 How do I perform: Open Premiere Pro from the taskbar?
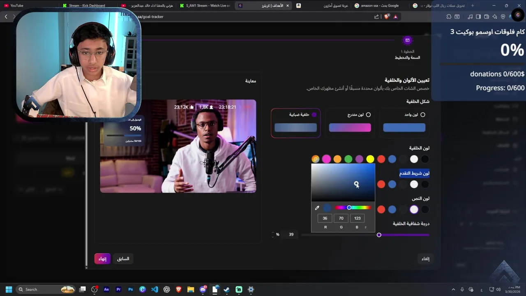pyautogui.click(x=118, y=289)
